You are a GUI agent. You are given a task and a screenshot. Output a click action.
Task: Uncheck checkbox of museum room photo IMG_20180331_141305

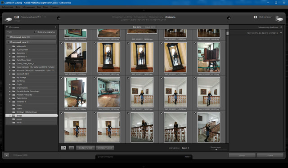[x=95, y=78]
